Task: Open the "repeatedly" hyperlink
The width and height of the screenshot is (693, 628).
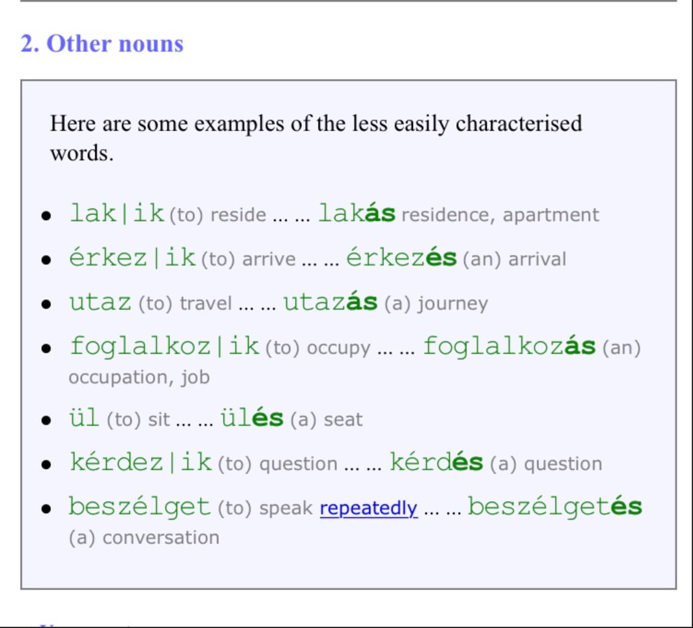Action: (368, 509)
